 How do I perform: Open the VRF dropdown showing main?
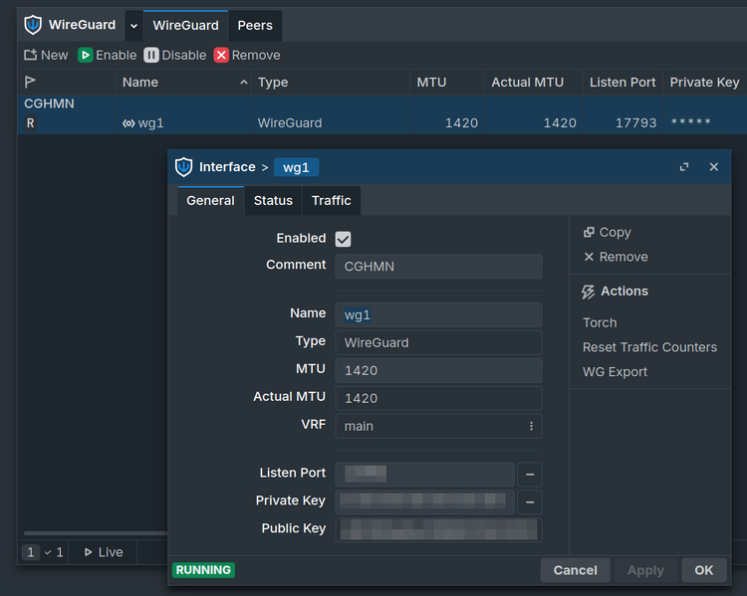(439, 426)
